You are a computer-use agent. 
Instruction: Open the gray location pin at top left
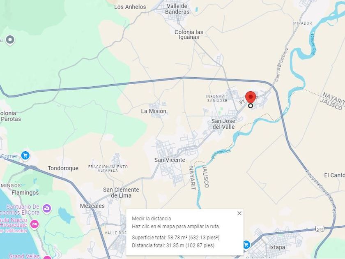pyautogui.click(x=10, y=40)
